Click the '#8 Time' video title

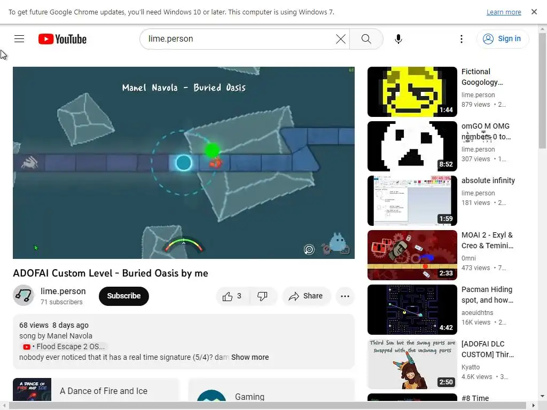(x=475, y=398)
